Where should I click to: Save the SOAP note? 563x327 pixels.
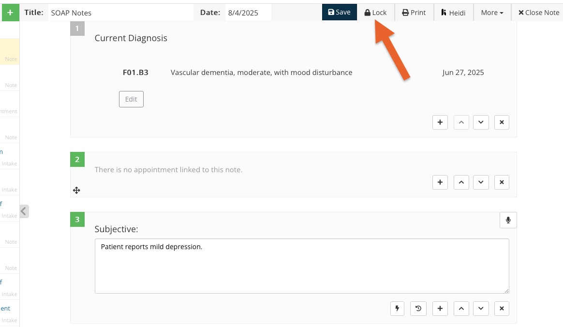(x=340, y=12)
